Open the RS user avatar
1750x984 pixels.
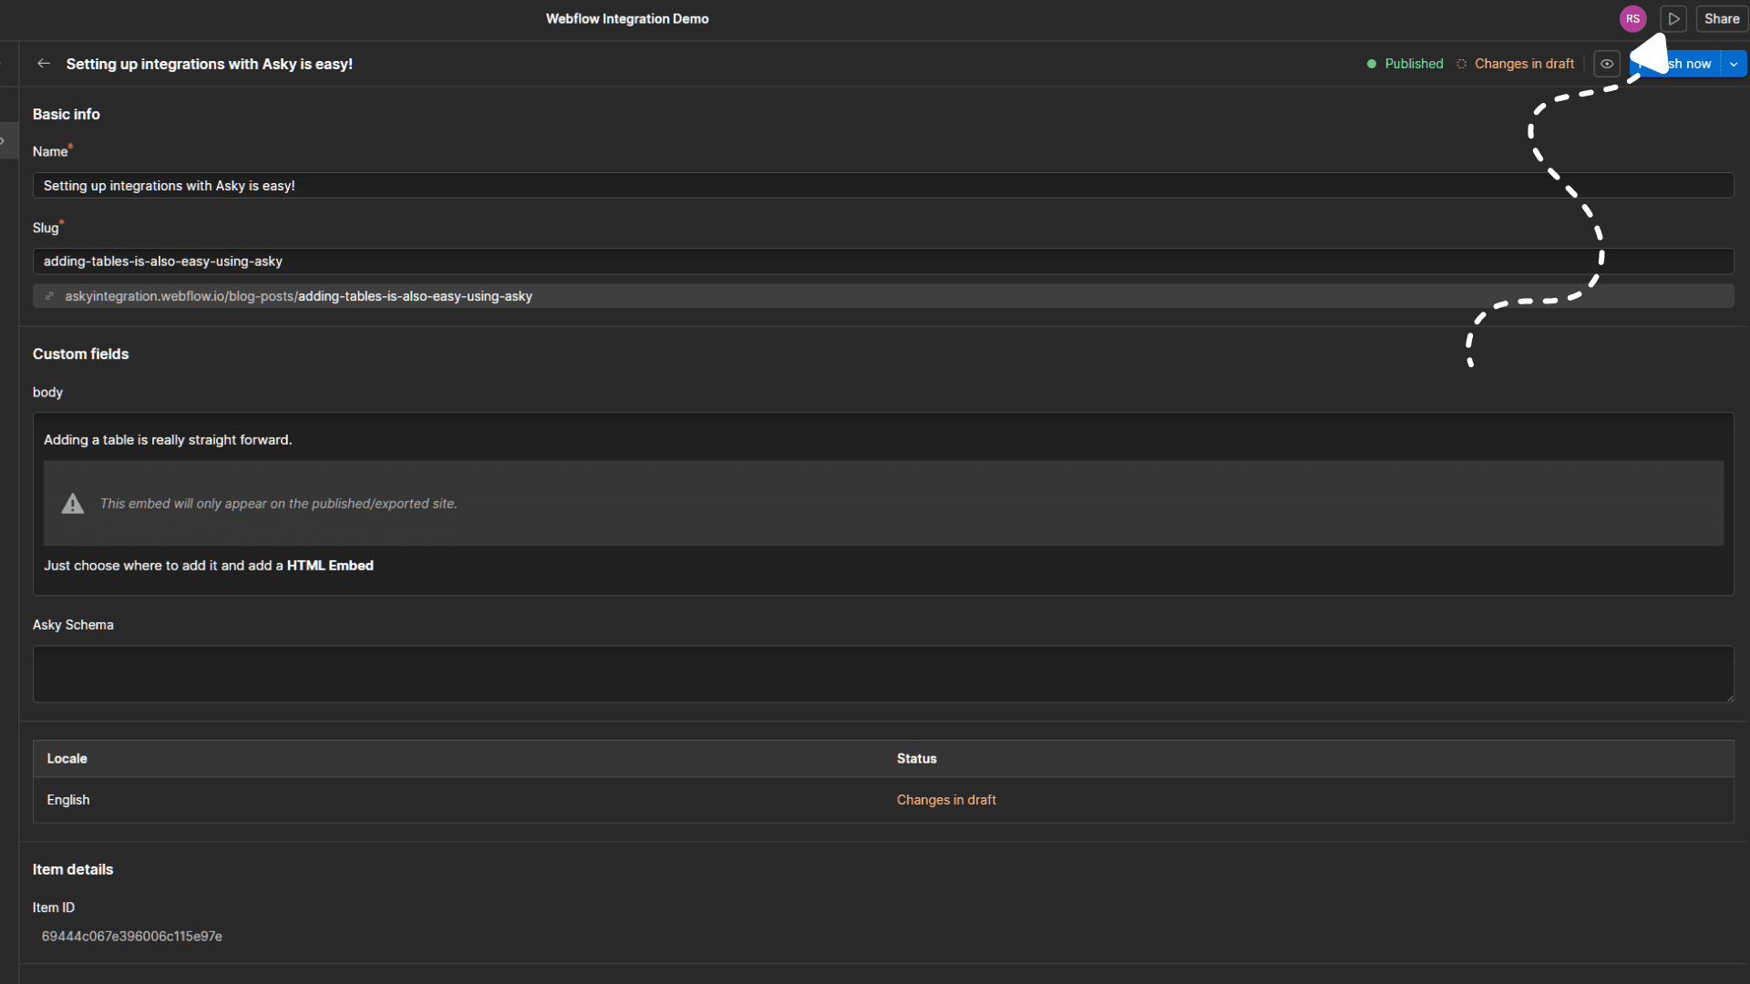point(1632,18)
